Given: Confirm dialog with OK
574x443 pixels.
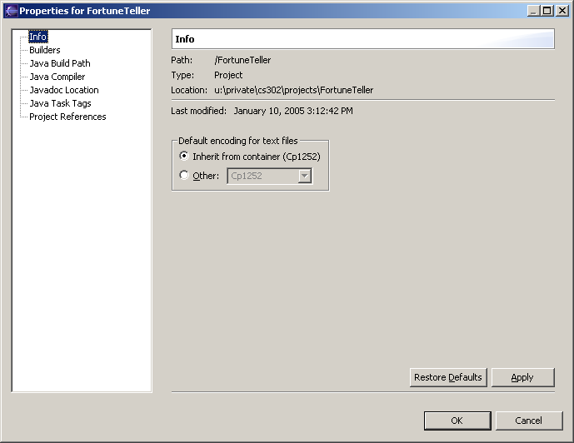Looking at the screenshot, I should (457, 421).
